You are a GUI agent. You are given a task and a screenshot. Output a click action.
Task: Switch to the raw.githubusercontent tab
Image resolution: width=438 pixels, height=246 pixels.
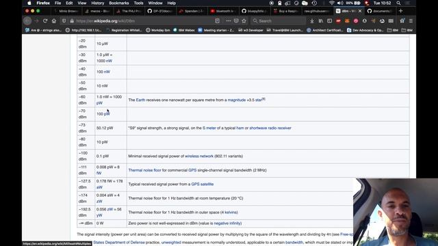[x=317, y=11]
